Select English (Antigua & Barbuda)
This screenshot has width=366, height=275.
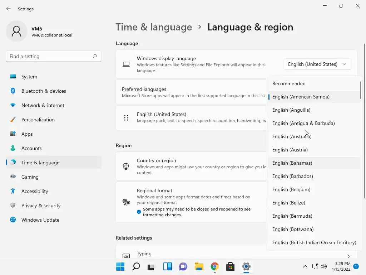[x=314, y=123]
